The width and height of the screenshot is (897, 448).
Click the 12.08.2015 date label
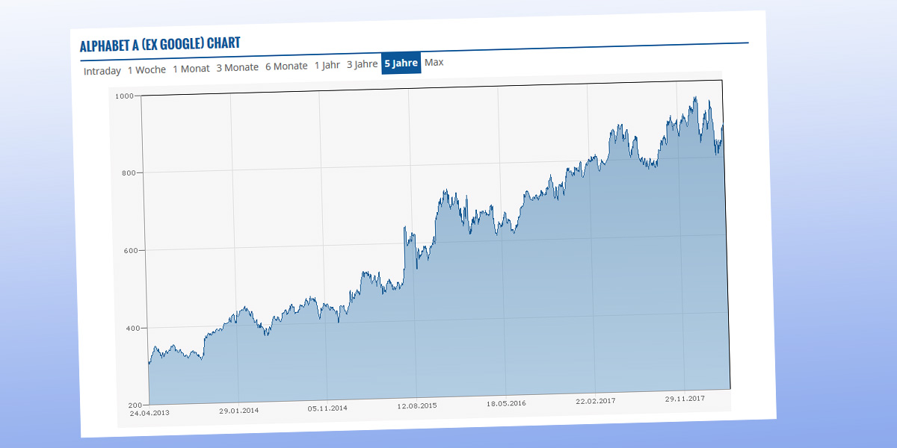pyautogui.click(x=417, y=405)
